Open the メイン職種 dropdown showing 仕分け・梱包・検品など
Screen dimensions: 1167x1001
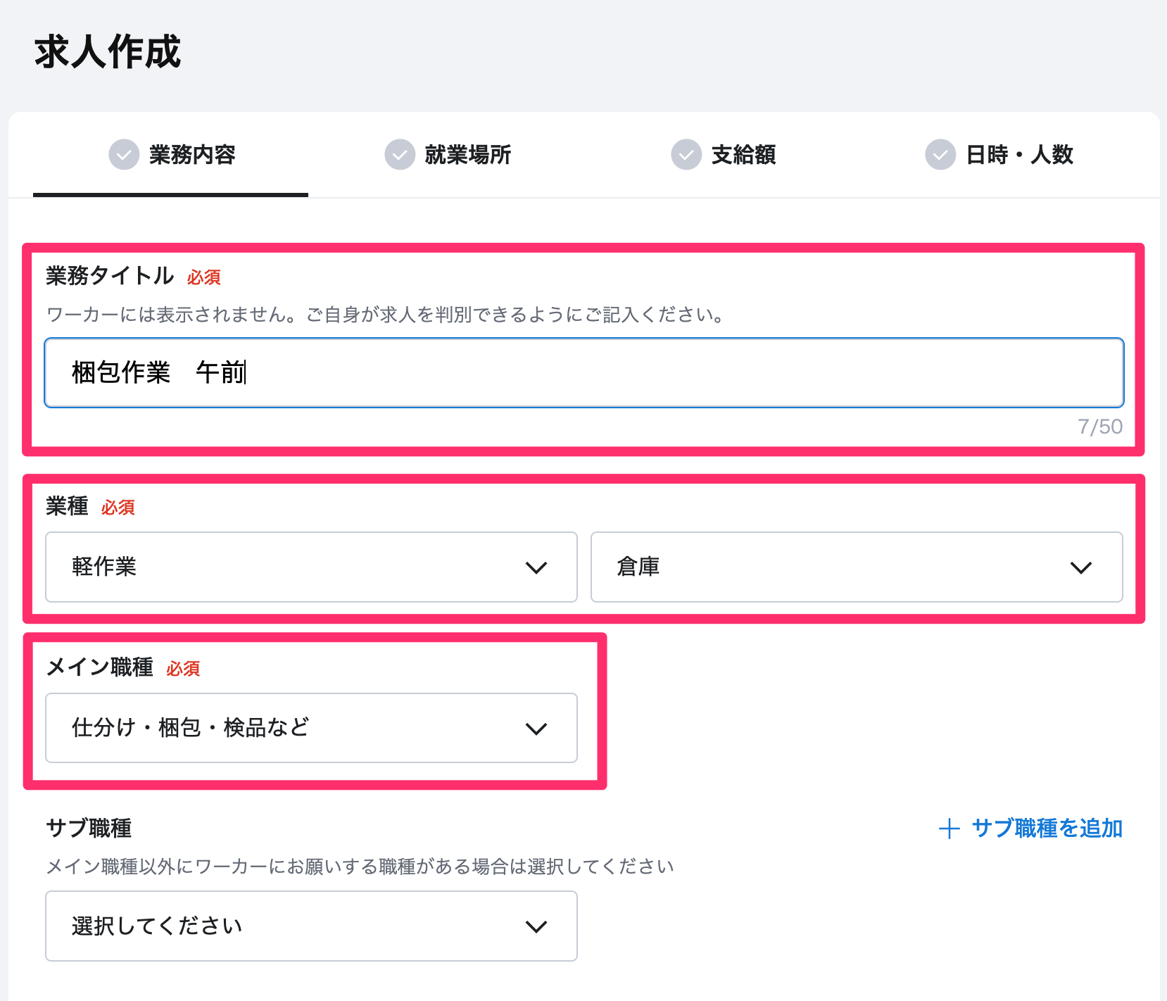[310, 729]
